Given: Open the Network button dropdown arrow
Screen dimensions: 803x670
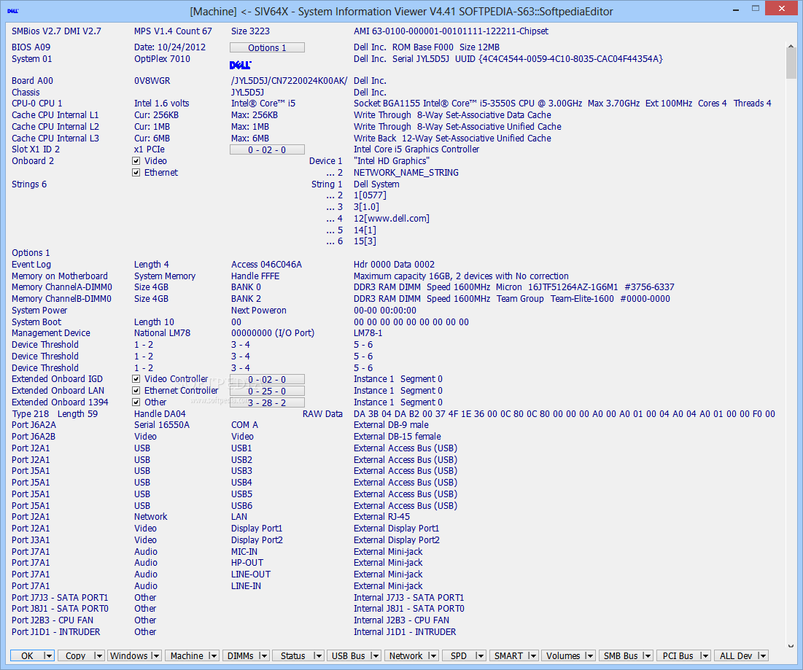Looking at the screenshot, I should click(432, 655).
